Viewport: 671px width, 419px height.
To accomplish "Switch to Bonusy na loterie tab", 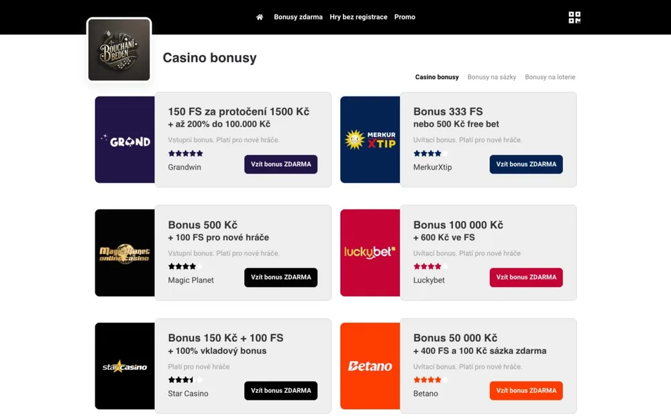I will 550,77.
